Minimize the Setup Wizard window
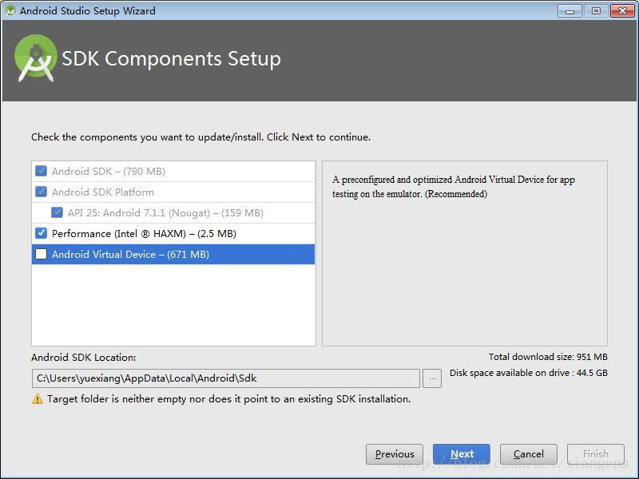Image resolution: width=639 pixels, height=479 pixels. pos(570,10)
